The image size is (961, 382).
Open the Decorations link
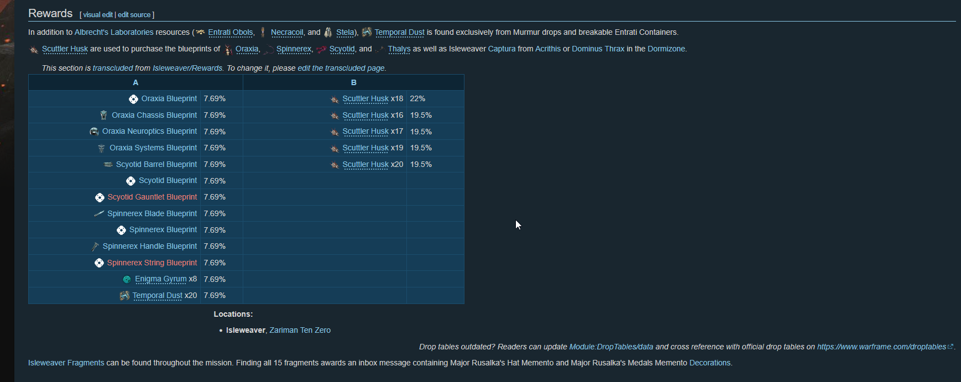pos(710,363)
